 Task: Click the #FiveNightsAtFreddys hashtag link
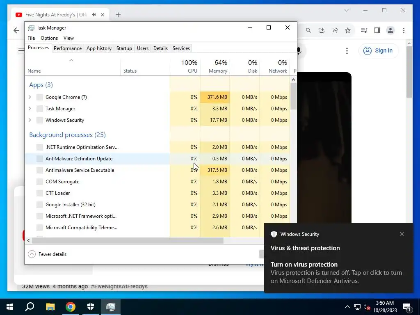click(119, 286)
